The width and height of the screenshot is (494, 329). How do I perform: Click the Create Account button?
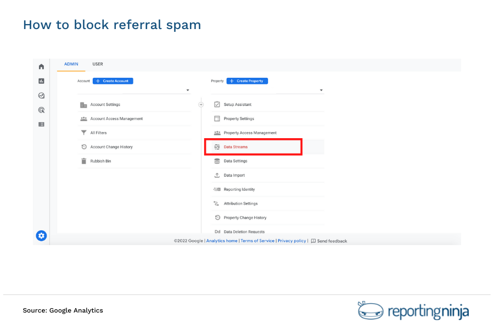pyautogui.click(x=113, y=81)
